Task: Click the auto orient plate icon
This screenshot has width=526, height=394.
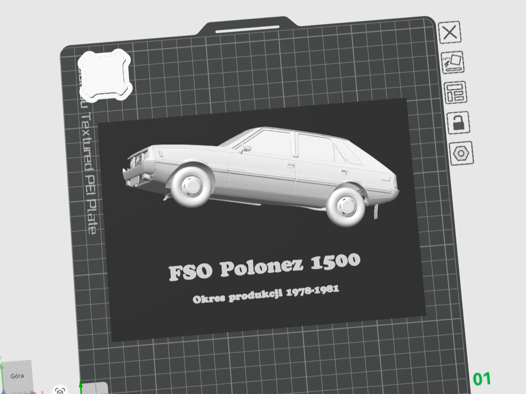Action: 453,63
